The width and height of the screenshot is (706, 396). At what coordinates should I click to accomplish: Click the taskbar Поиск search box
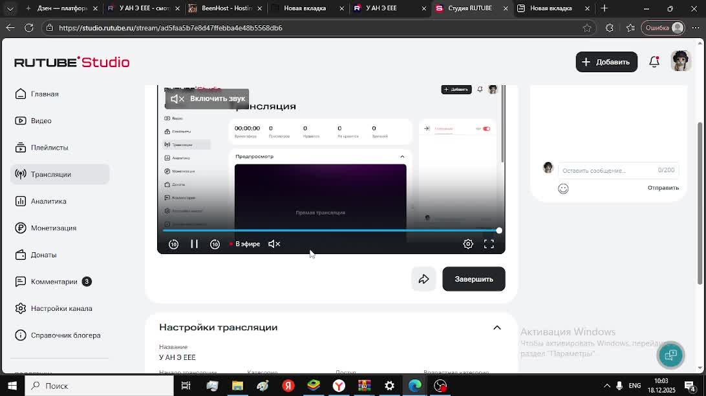coord(99,386)
